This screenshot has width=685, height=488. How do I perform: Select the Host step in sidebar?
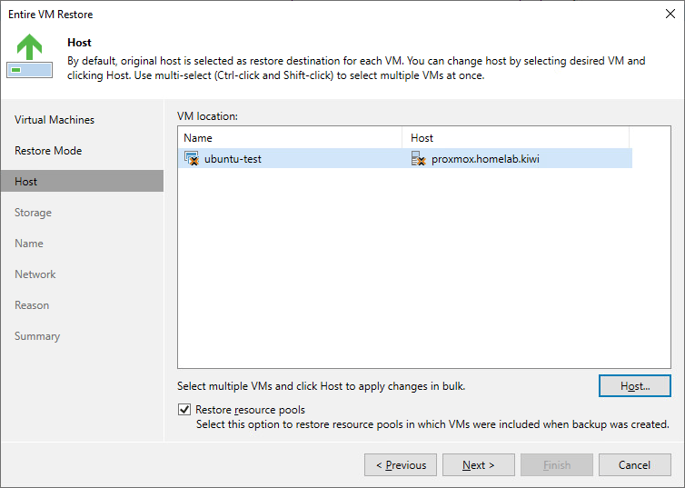pyautogui.click(x=26, y=182)
